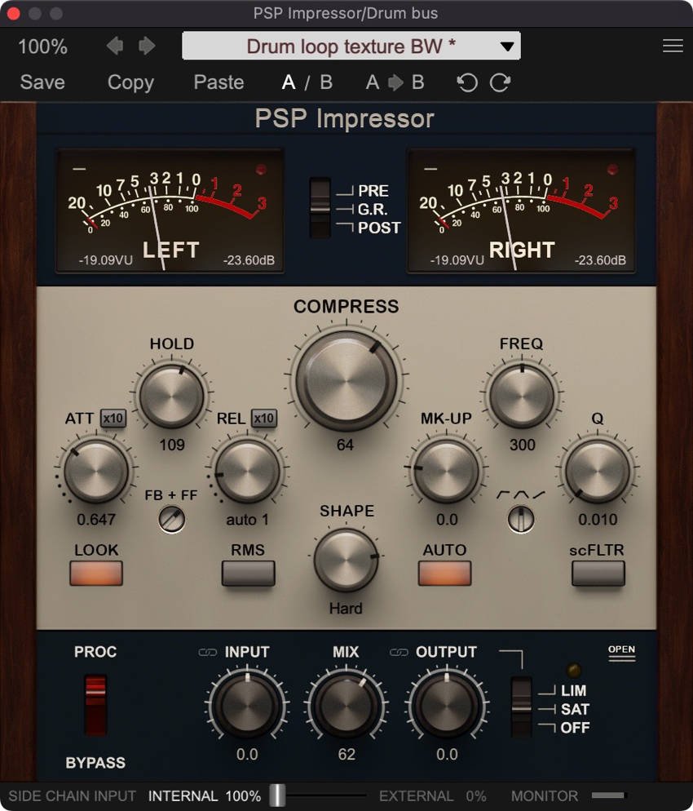Image resolution: width=693 pixels, height=811 pixels.
Task: Open the hamburger menu at top right
Action: point(673,46)
